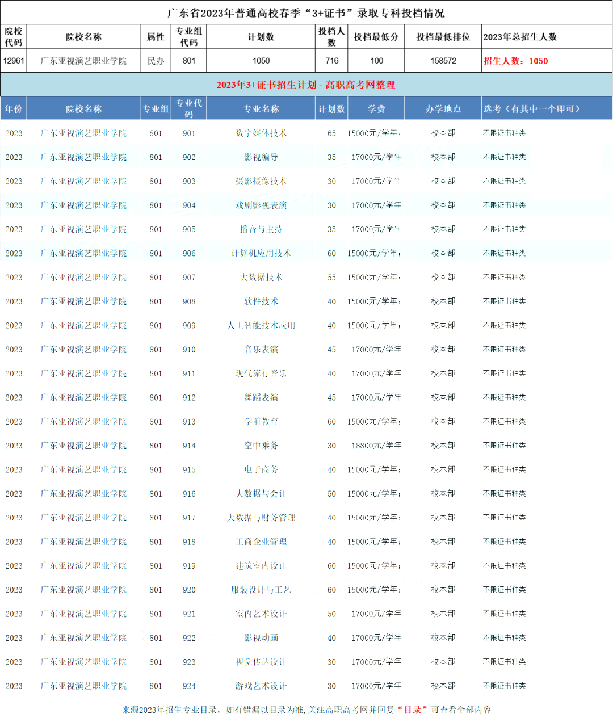Click the red 2023年3+证书招生计划 banner title
The height and width of the screenshot is (722, 613).
pyautogui.click(x=306, y=85)
